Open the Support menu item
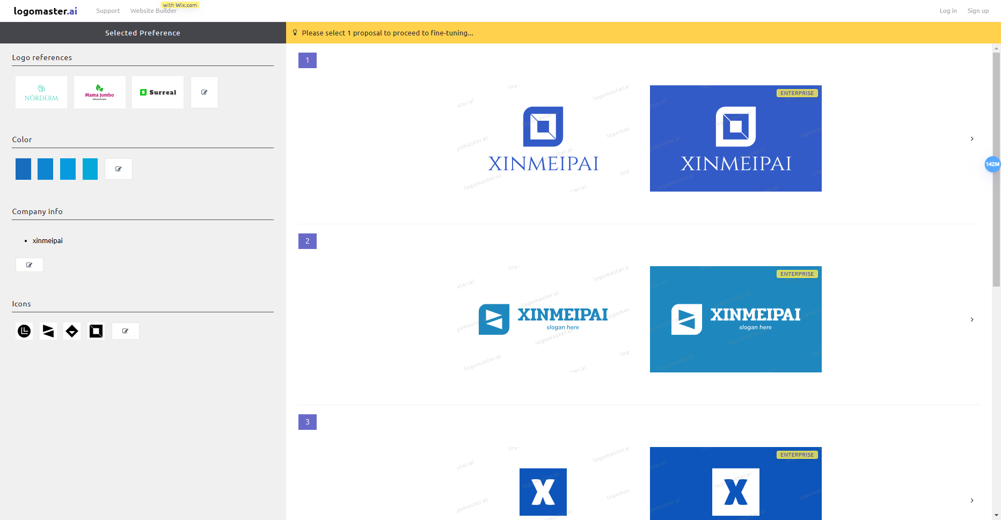Screen dimensions: 1001x520 coord(108,11)
